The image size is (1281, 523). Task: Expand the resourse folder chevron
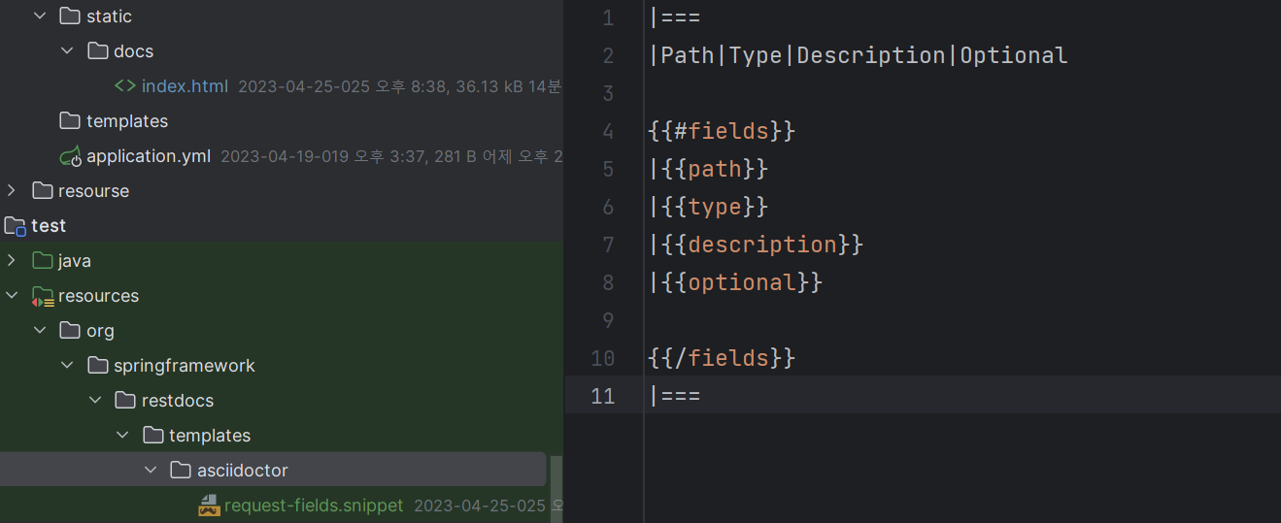tap(12, 190)
